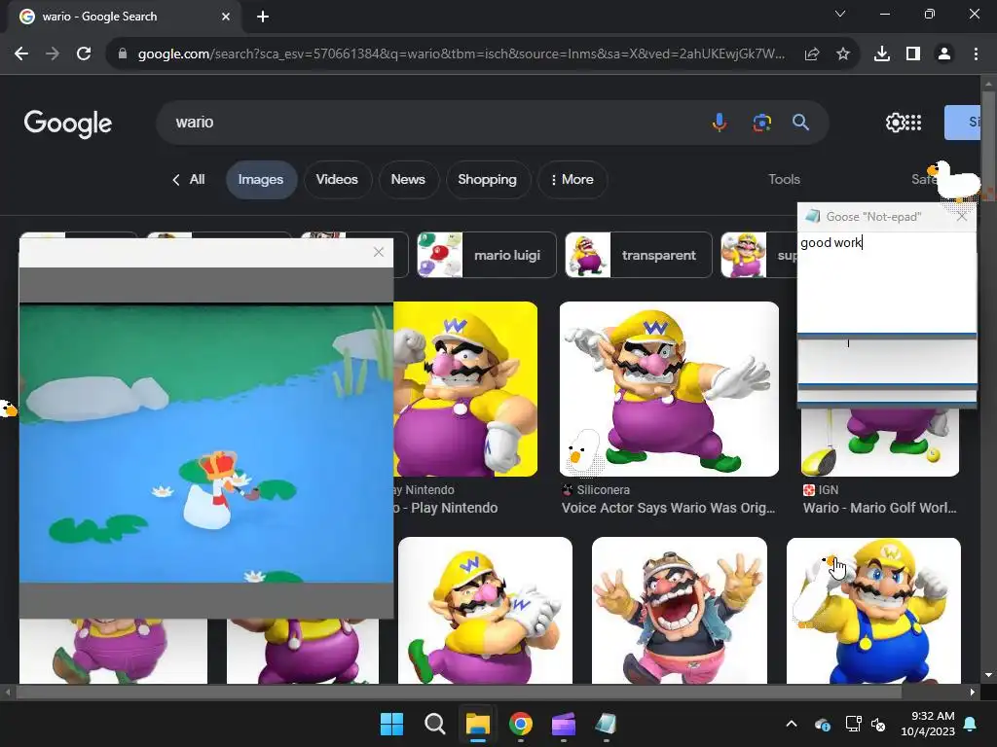Open the Tools filter button

[784, 180]
